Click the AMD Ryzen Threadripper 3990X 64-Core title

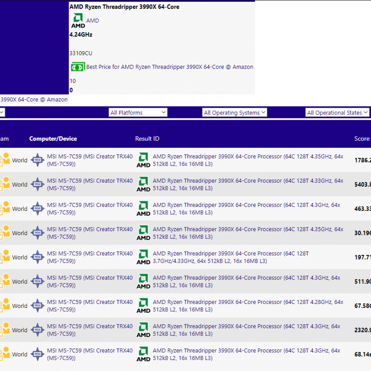pos(124,7)
